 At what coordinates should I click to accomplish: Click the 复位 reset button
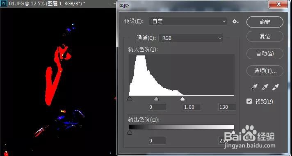[x=265, y=36]
